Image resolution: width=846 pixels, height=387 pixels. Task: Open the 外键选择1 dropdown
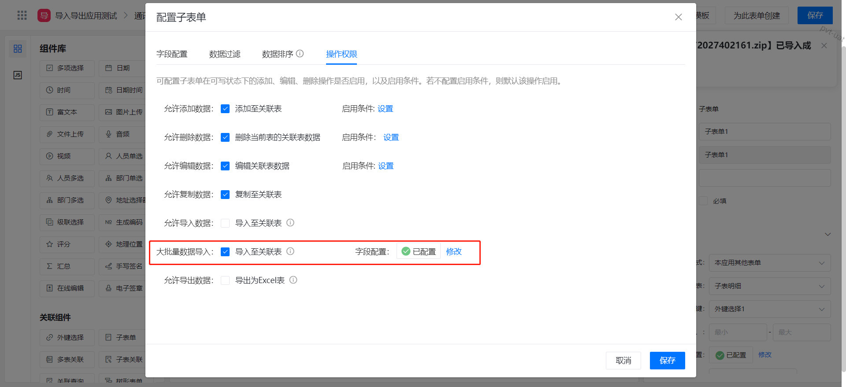click(x=769, y=309)
